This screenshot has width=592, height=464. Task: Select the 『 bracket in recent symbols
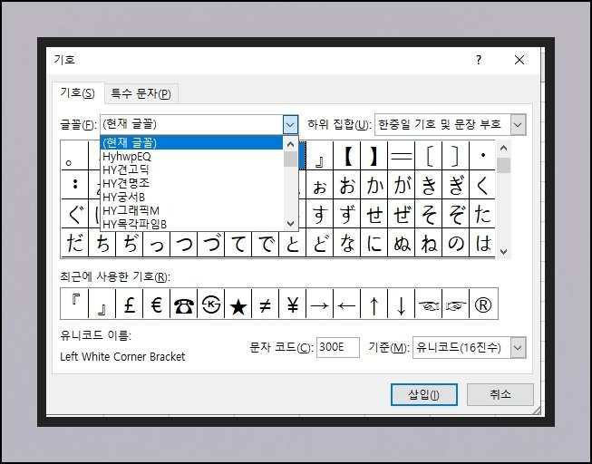tap(74, 304)
